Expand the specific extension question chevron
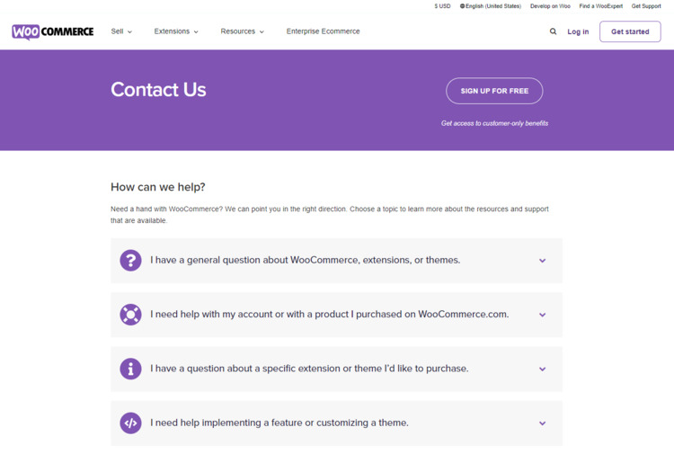 coord(542,369)
